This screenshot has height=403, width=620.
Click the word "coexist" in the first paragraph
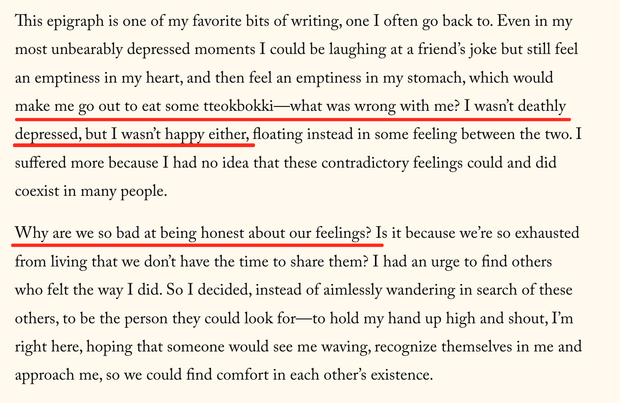(x=35, y=191)
